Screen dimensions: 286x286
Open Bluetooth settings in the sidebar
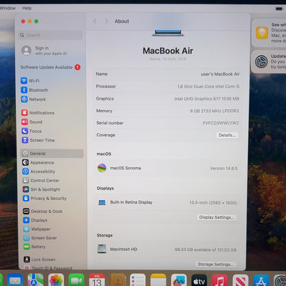point(34,90)
